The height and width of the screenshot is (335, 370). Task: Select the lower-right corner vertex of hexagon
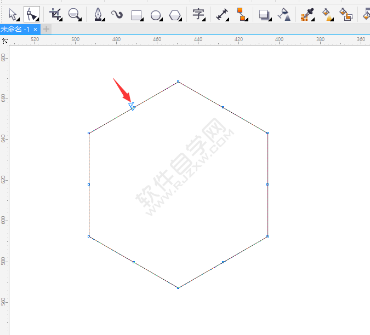point(267,236)
